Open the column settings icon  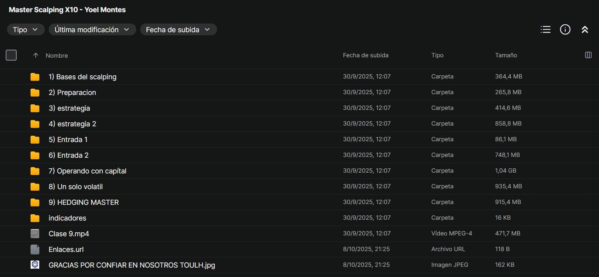coord(588,55)
